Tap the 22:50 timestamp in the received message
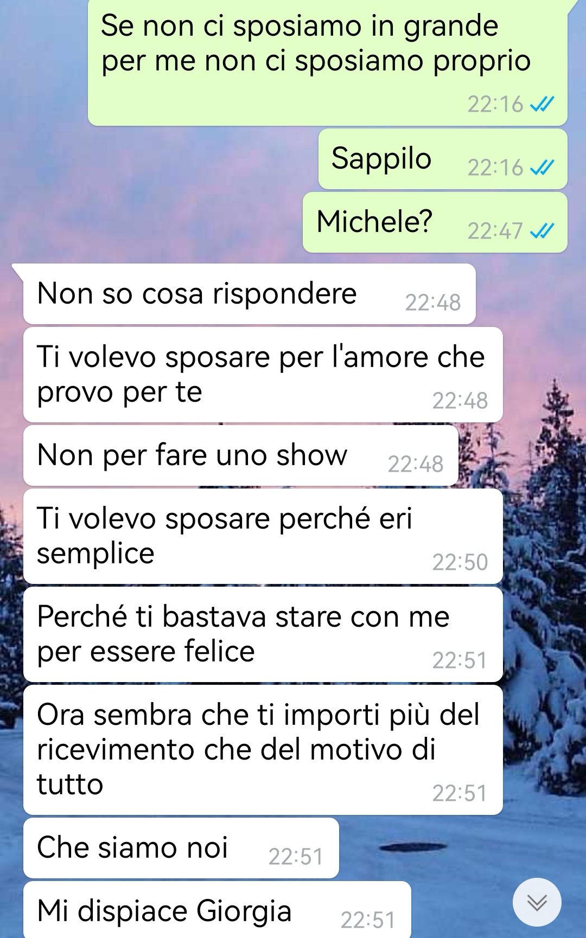 [x=460, y=563]
